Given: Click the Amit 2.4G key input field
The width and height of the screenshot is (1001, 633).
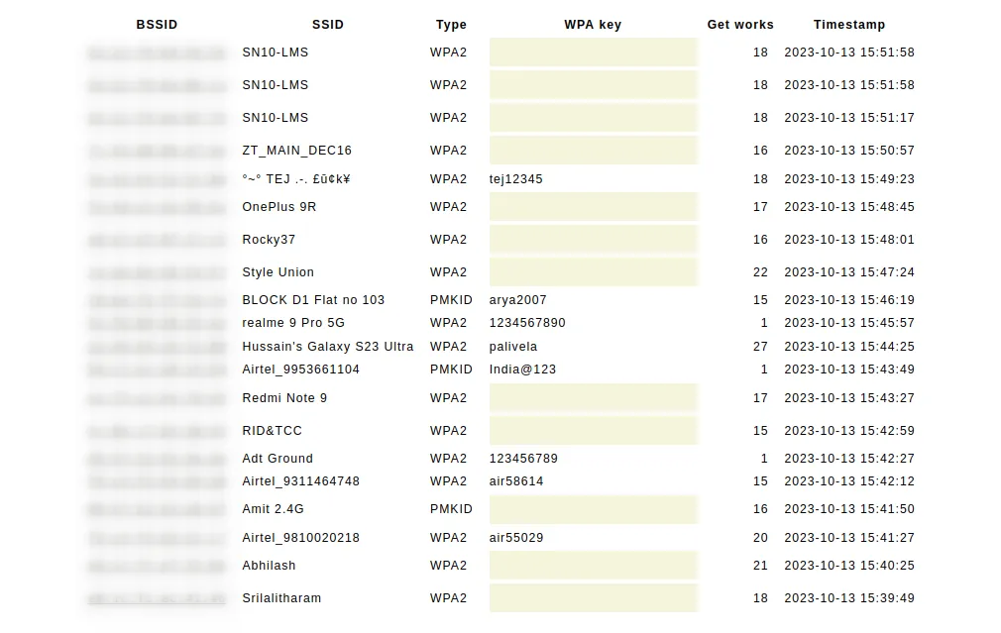Looking at the screenshot, I should coord(593,509).
